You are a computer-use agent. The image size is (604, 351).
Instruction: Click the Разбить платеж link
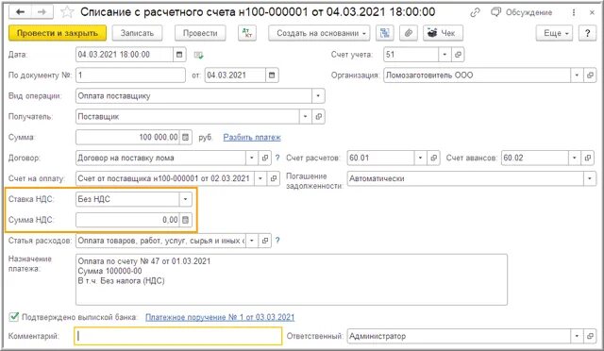pyautogui.click(x=252, y=138)
